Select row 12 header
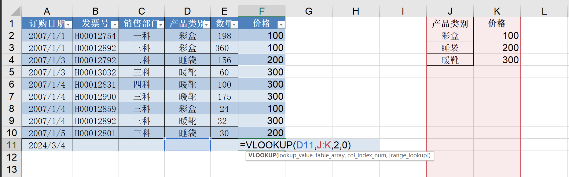Image resolution: width=569 pixels, height=177 pixels. coord(12,157)
